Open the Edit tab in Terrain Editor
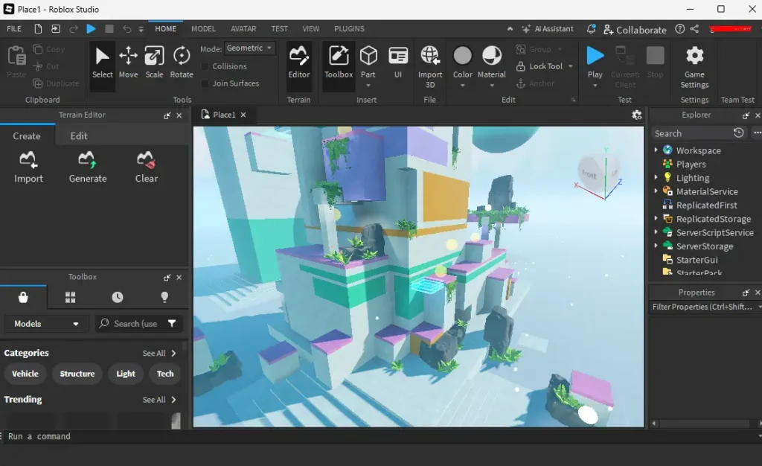Viewport: 762px width, 466px height. coord(79,136)
